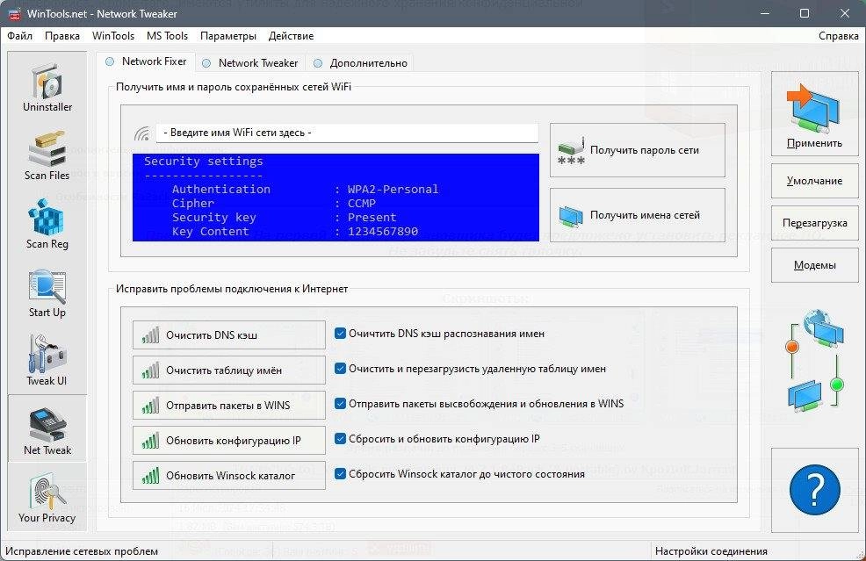Click the WinTools.net app icon in title bar
The height and width of the screenshot is (561, 866).
[14, 14]
